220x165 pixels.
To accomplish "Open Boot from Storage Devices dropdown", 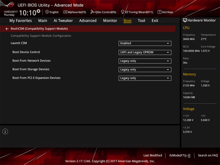I will click(x=145, y=70).
